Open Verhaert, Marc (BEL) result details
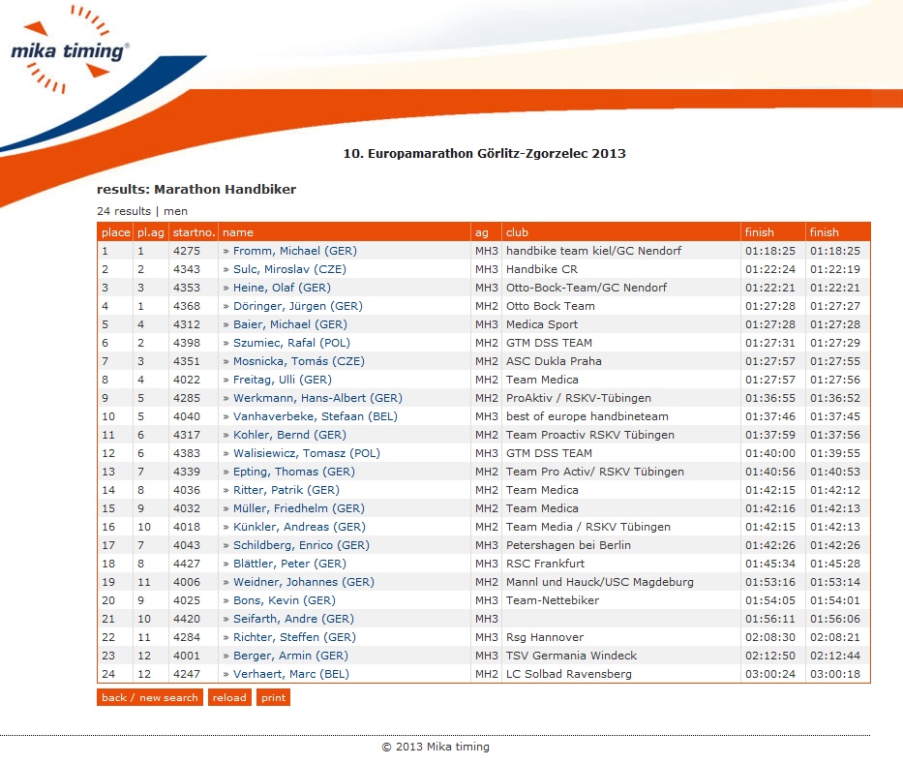903x764 pixels. [x=290, y=675]
